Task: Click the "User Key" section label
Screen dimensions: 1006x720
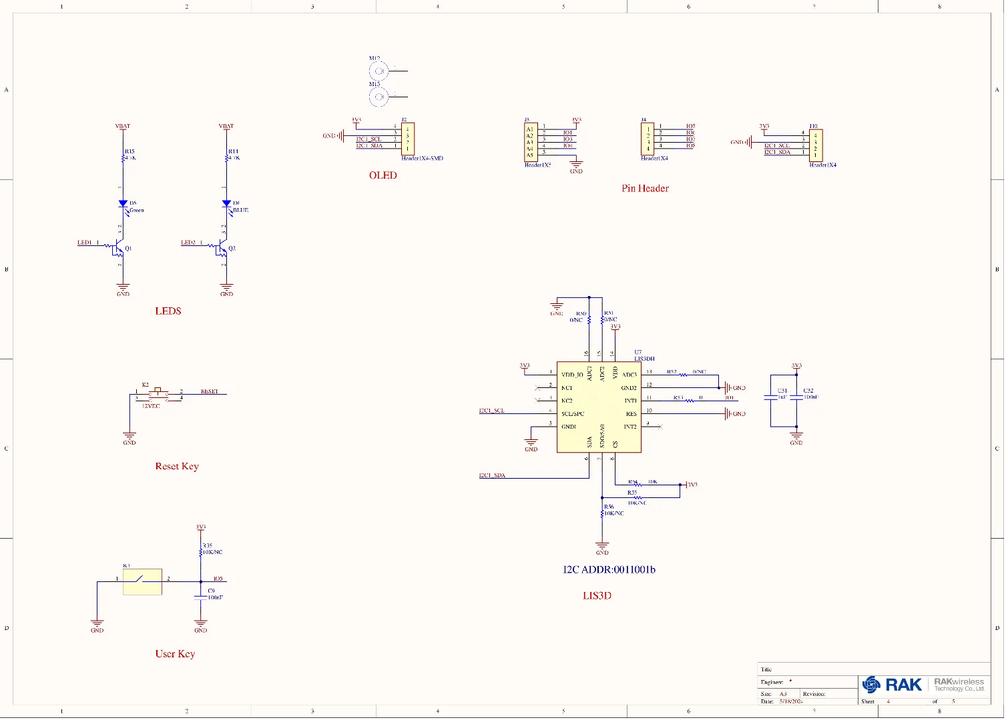Action: pyautogui.click(x=175, y=654)
